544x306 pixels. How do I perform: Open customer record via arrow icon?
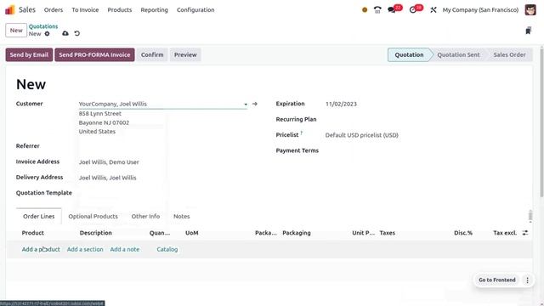[x=255, y=104]
